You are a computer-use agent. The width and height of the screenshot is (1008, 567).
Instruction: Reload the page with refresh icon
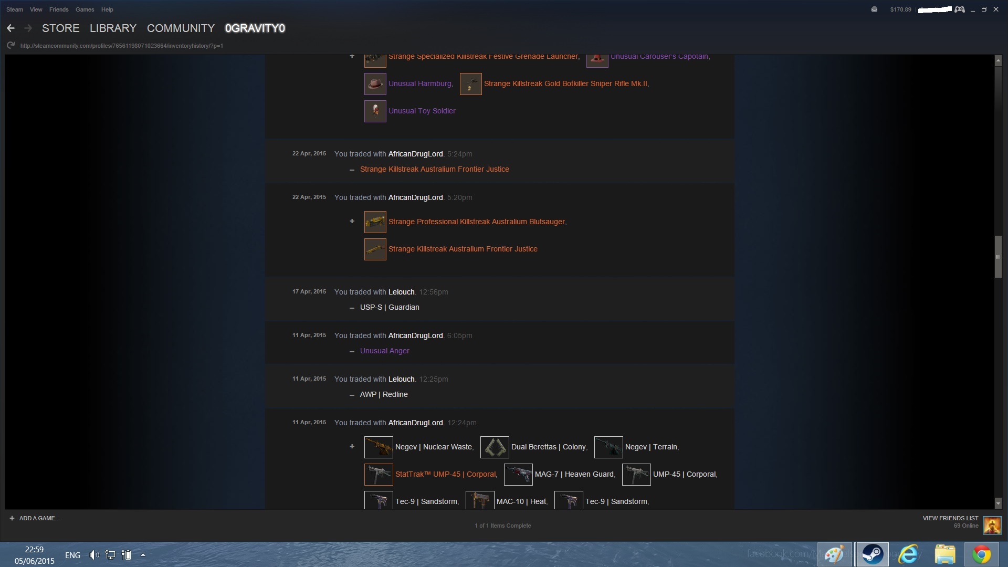click(10, 46)
